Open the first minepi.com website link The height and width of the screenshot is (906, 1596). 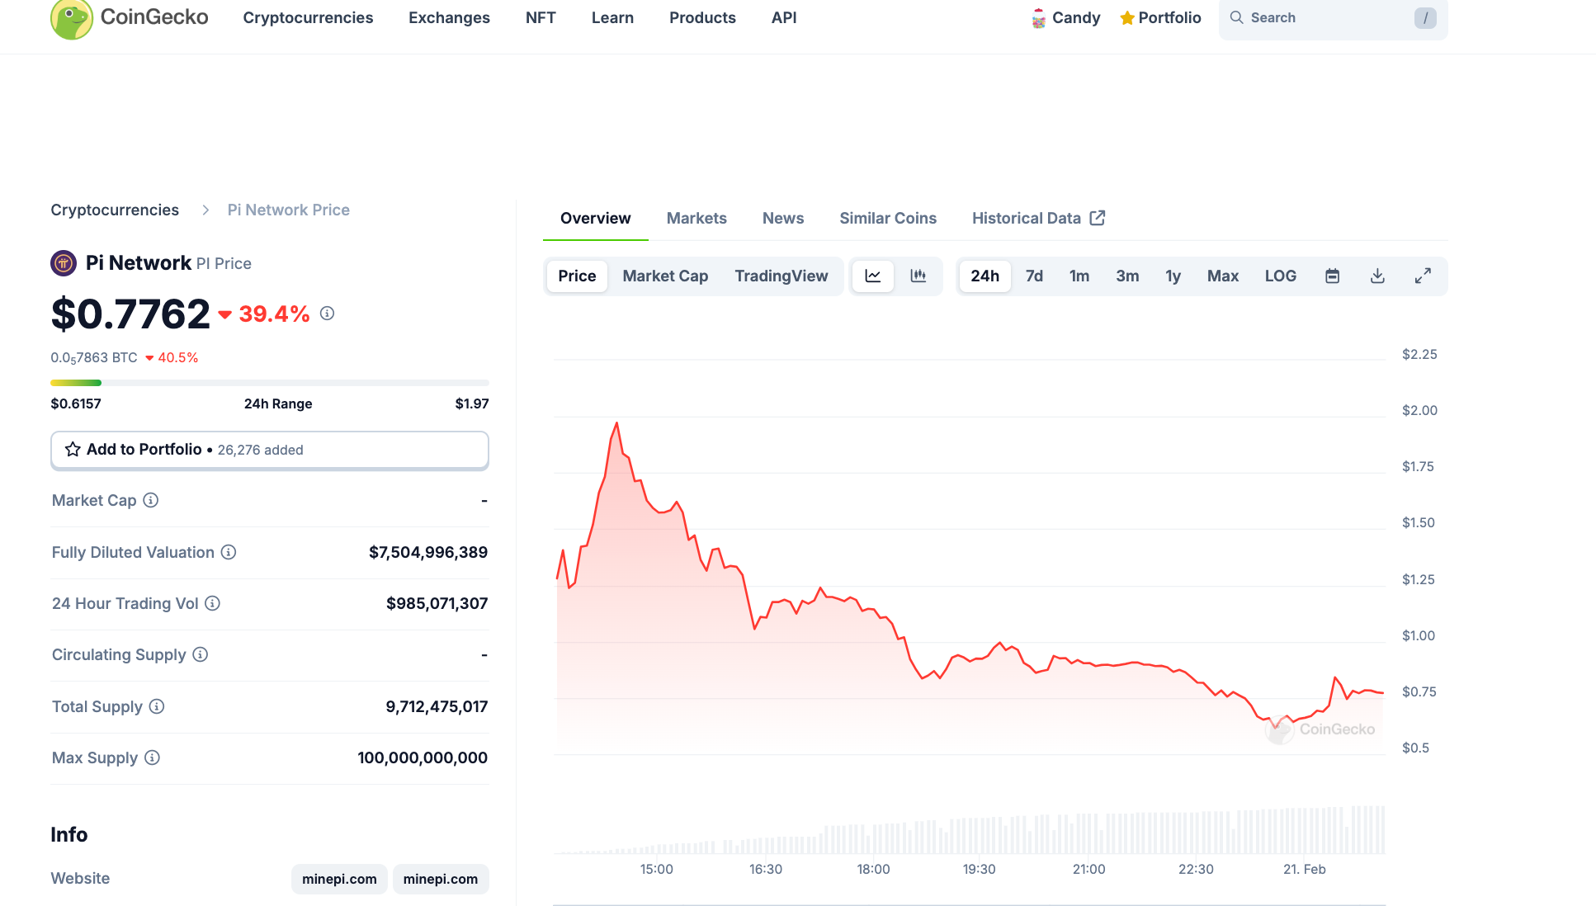[x=339, y=879]
